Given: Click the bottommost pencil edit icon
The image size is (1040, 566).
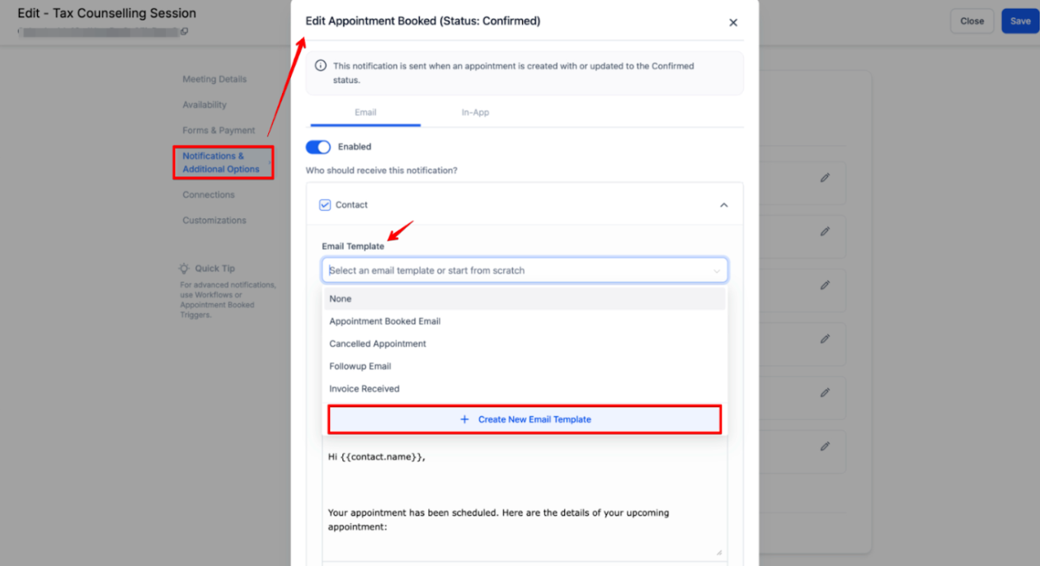Looking at the screenshot, I should coord(825,447).
